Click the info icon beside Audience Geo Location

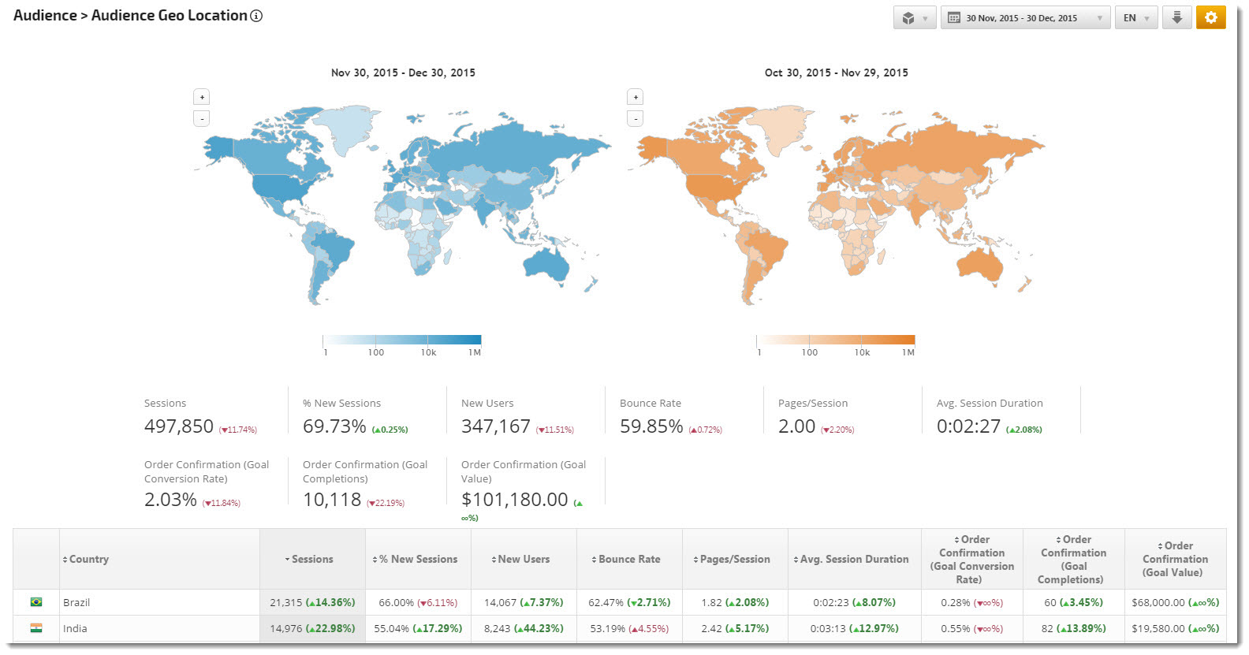(256, 16)
